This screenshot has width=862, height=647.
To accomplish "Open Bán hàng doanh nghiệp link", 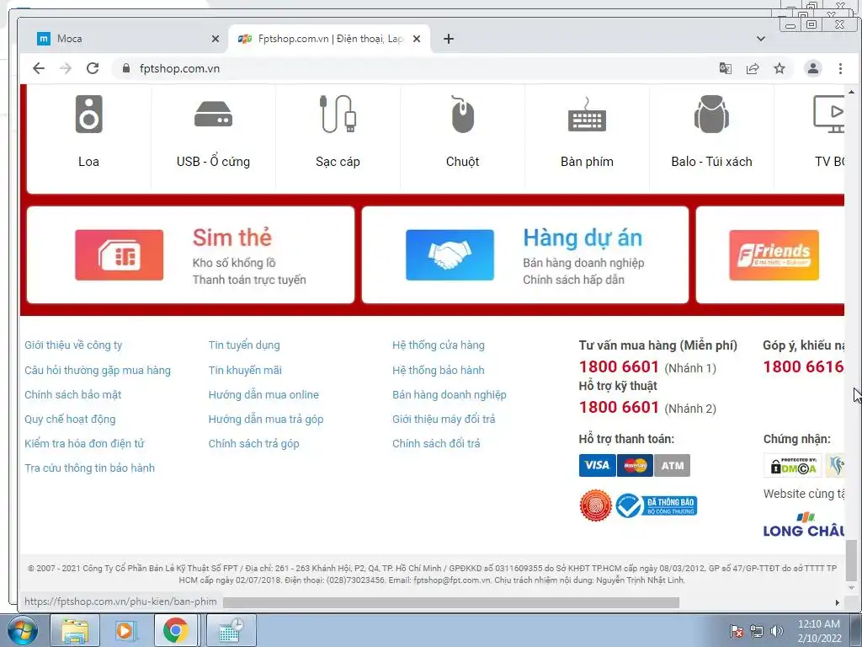I will pos(450,394).
